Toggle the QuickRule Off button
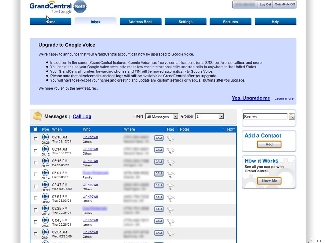Viewport: 325px width, 243px height. [x=285, y=4]
